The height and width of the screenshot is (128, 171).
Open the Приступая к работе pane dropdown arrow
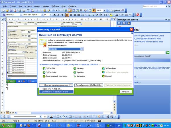pos(166,20)
